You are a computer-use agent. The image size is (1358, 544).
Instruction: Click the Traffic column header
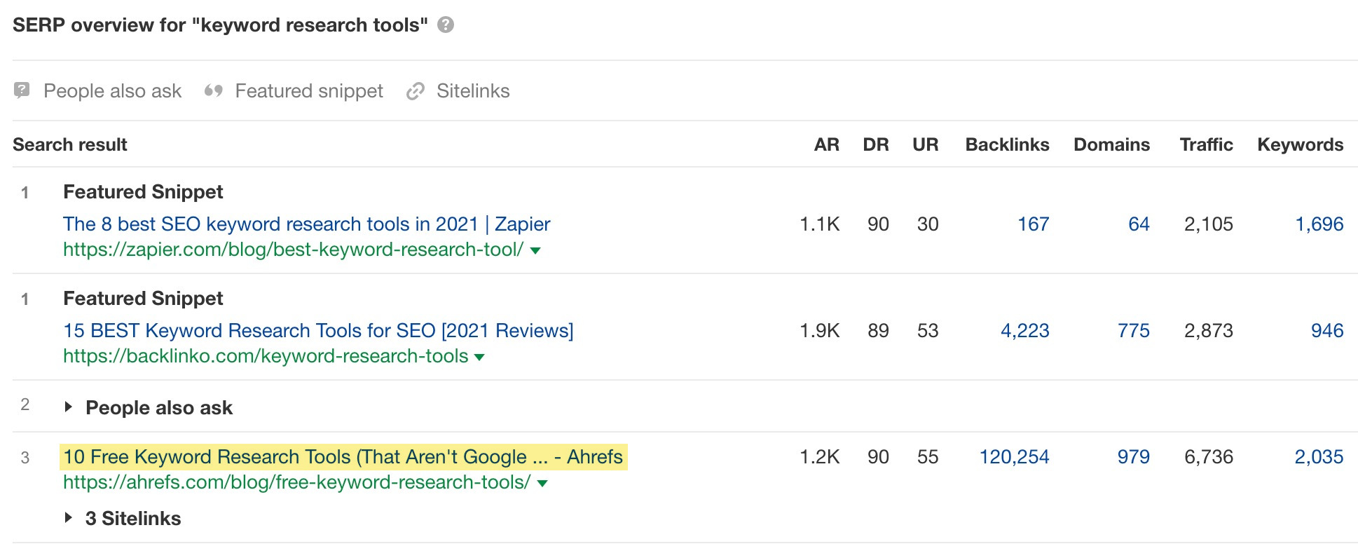(1206, 145)
